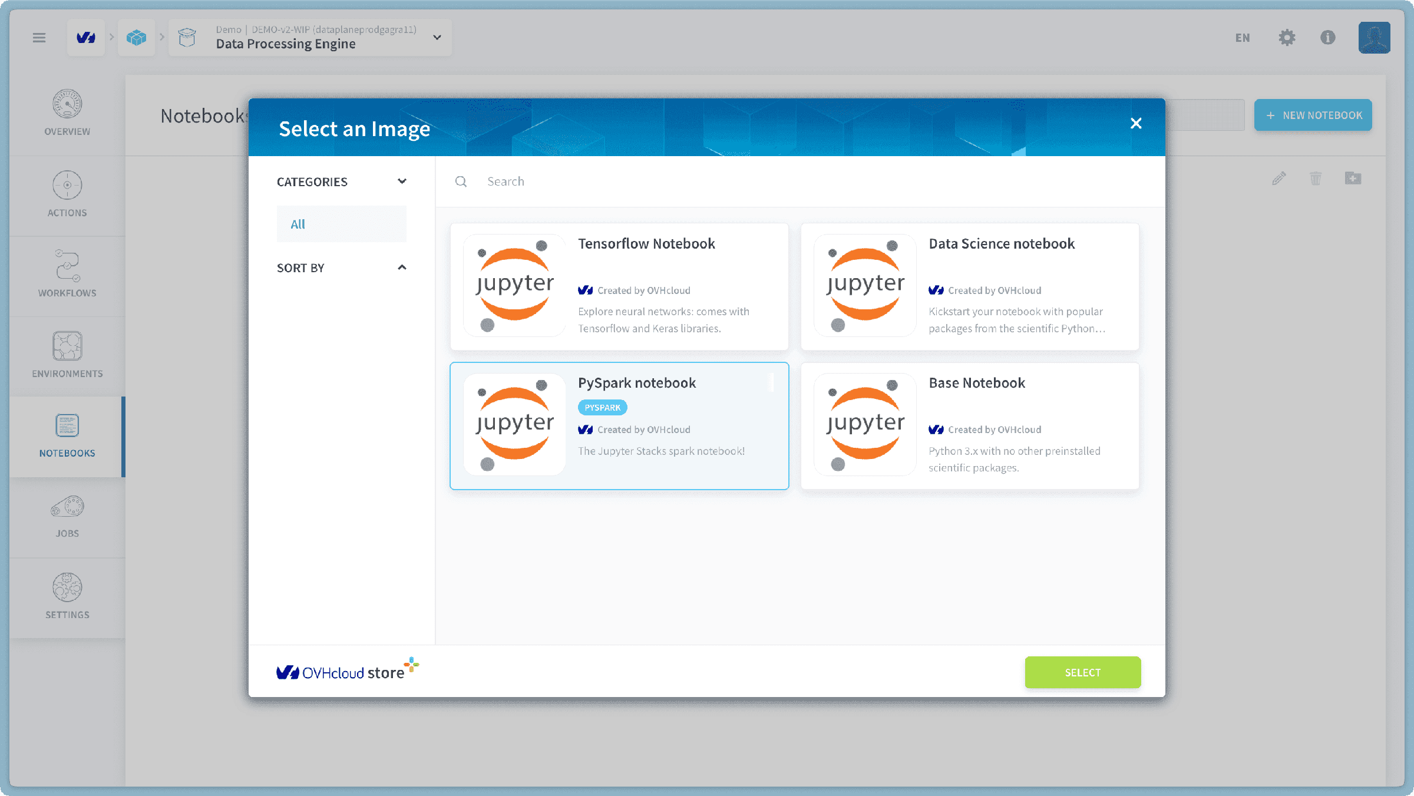The image size is (1414, 796).
Task: Expand the Sort By section chevron
Action: tap(402, 267)
